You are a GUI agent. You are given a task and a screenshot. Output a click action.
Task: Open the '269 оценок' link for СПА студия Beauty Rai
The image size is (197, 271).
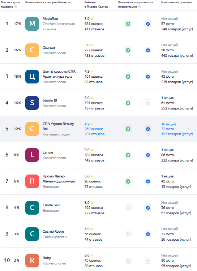94,129
